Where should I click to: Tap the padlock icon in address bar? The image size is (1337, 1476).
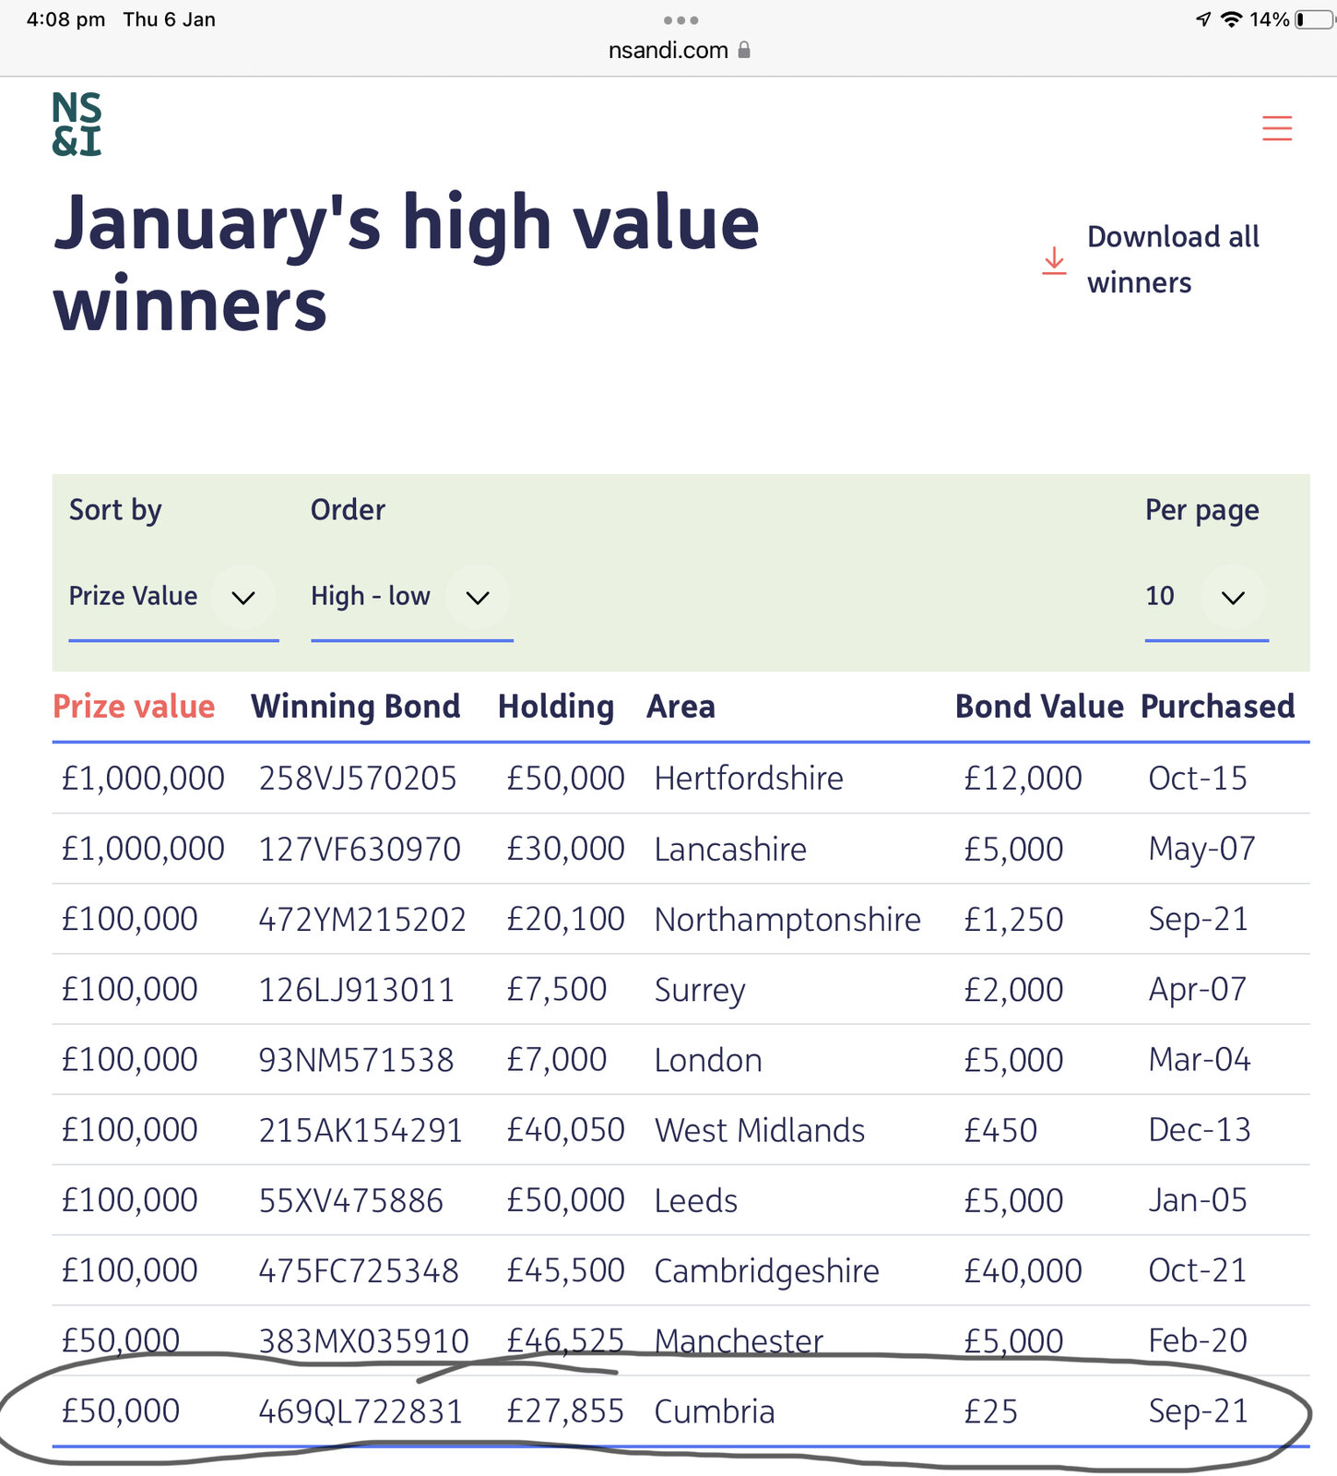point(745,50)
